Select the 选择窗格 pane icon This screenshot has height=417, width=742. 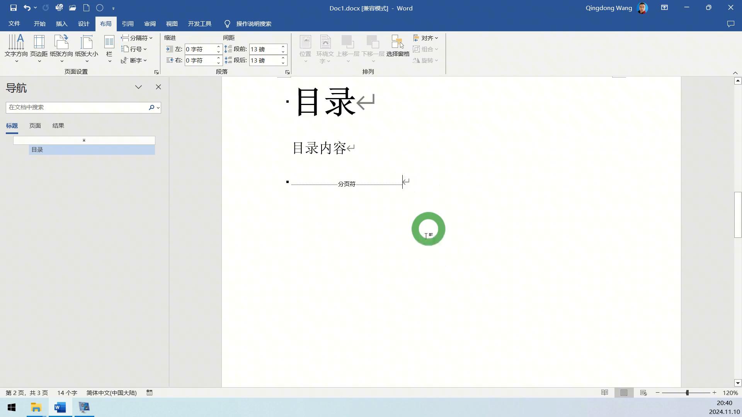coord(398,48)
